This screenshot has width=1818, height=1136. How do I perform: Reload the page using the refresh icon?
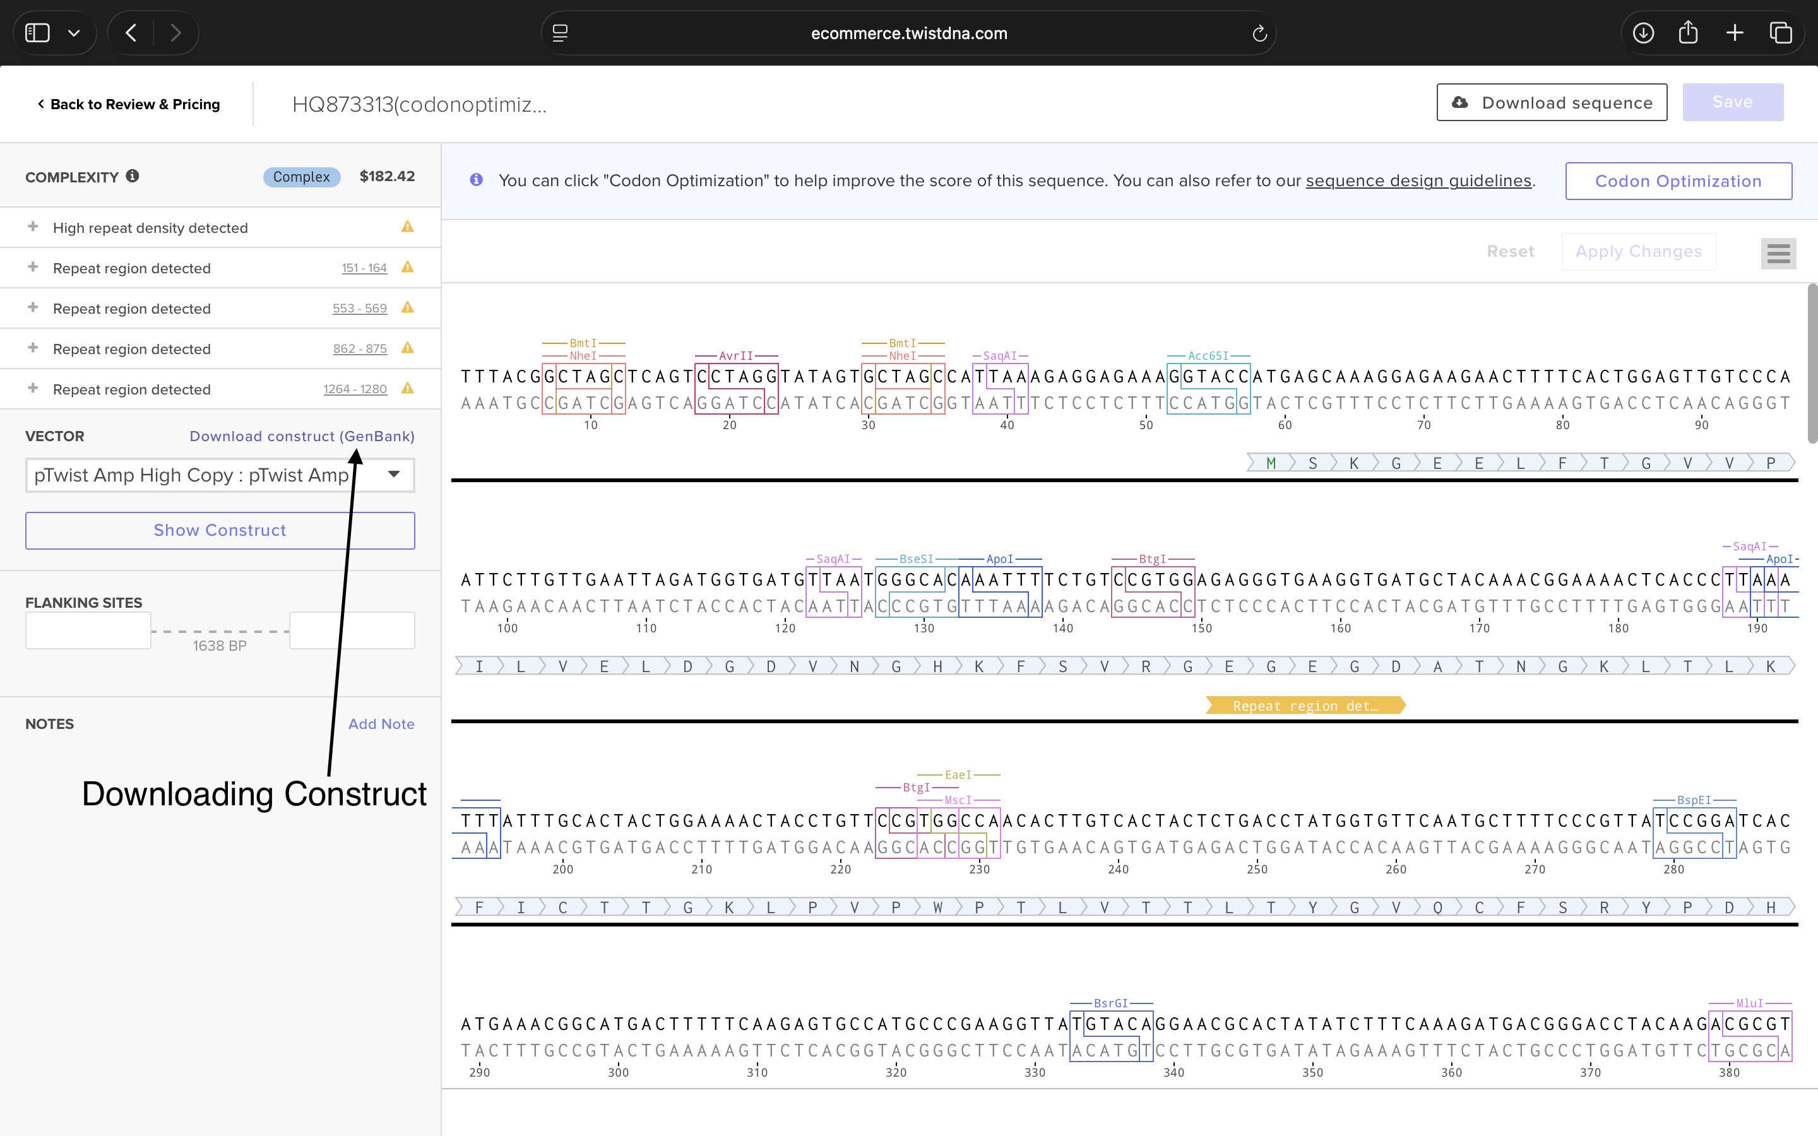pyautogui.click(x=1259, y=33)
